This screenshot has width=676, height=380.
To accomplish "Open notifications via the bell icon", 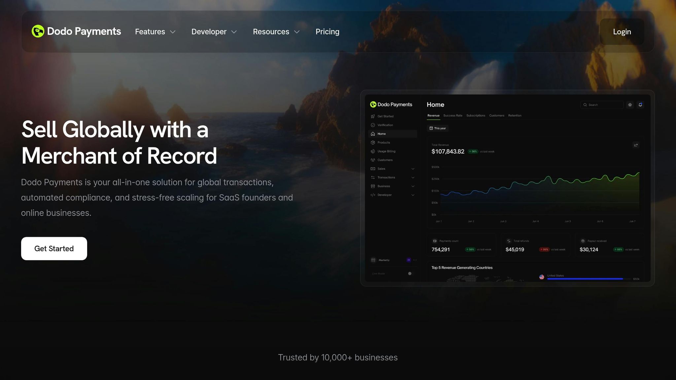I will pos(640,105).
